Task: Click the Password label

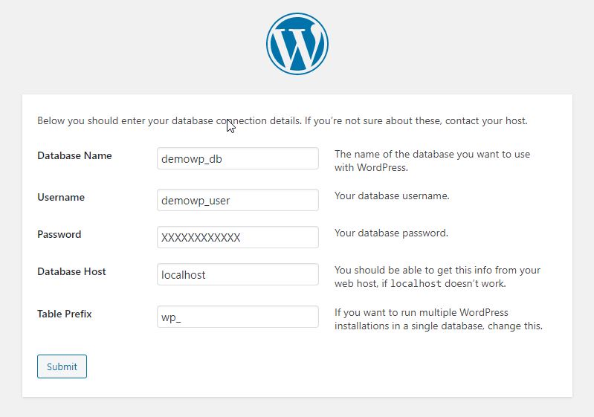Action: (59, 234)
